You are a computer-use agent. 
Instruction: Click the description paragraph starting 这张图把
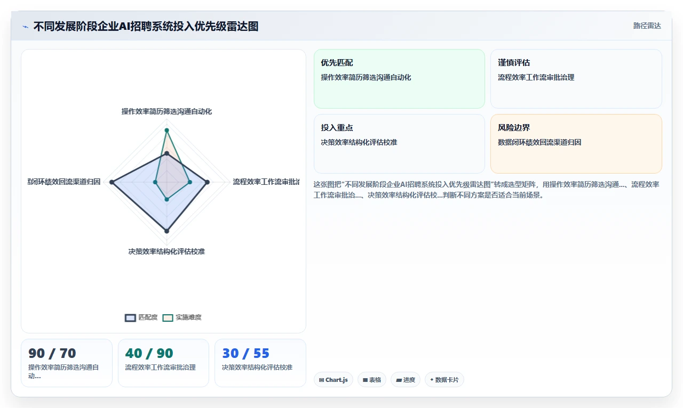(487, 190)
